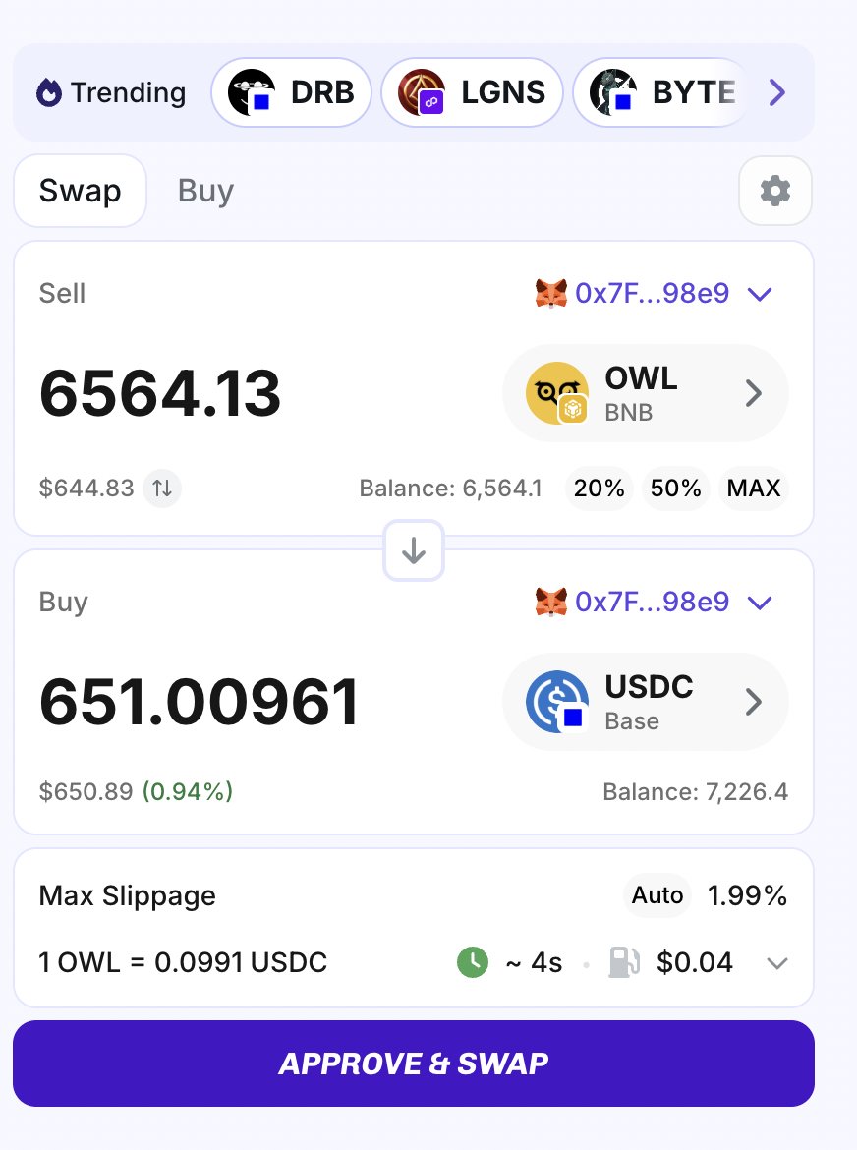Select the Swap tab
This screenshot has height=1150, width=857.
tap(80, 191)
